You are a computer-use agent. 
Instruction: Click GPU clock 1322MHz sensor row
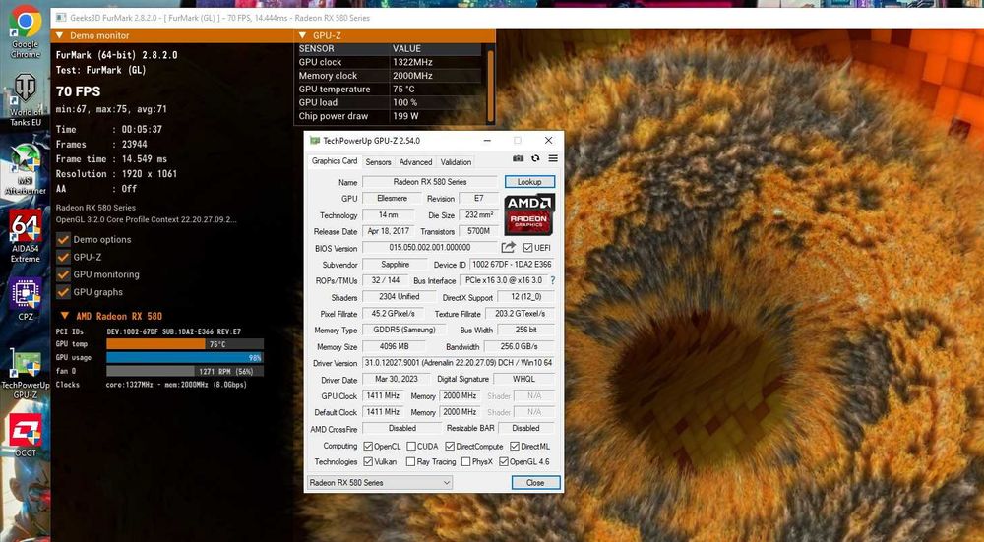coord(390,62)
